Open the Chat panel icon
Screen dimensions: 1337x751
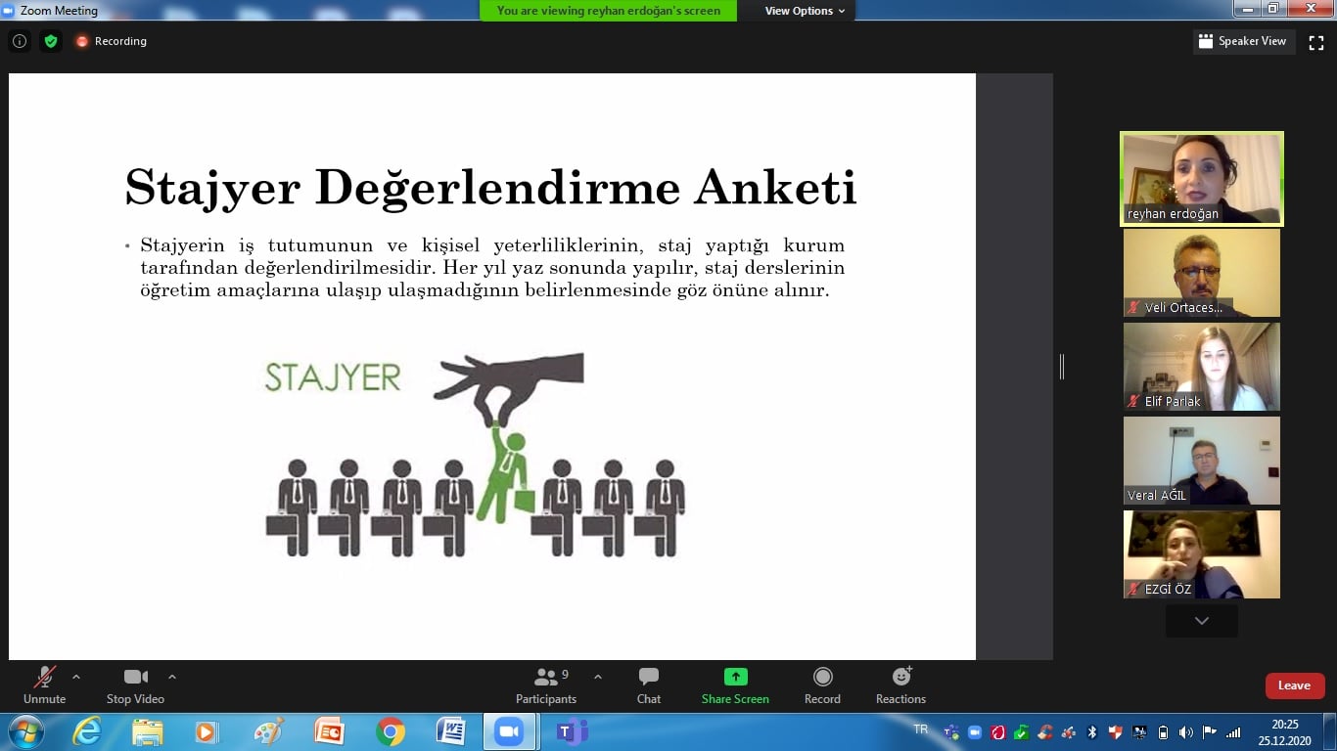pos(648,677)
